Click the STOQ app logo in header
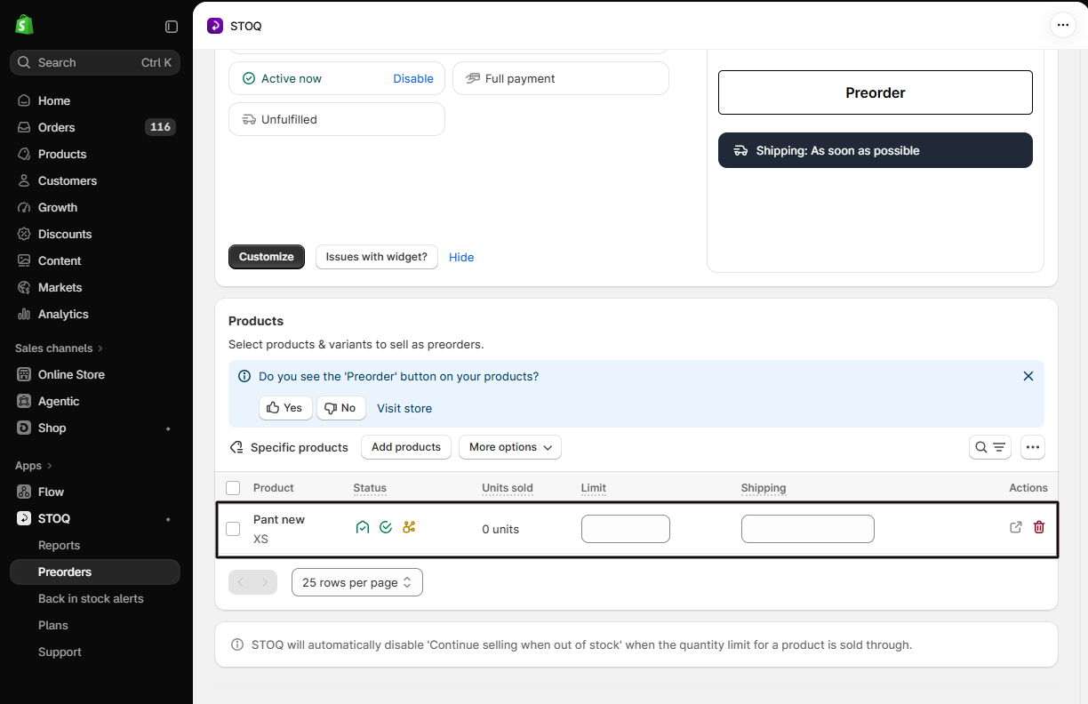The image size is (1088, 704). (x=215, y=26)
